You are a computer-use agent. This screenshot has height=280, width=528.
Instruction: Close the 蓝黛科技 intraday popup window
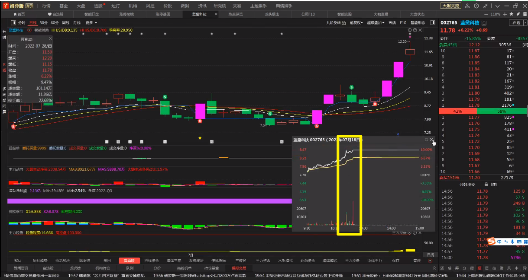pyautogui.click(x=432, y=140)
